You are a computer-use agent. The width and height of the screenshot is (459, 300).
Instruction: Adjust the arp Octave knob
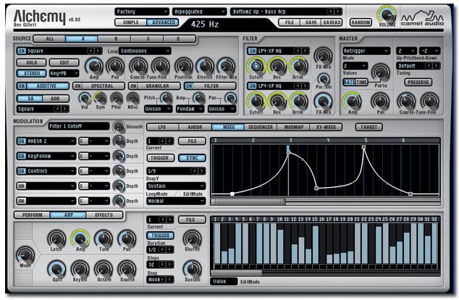pyautogui.click(x=104, y=269)
